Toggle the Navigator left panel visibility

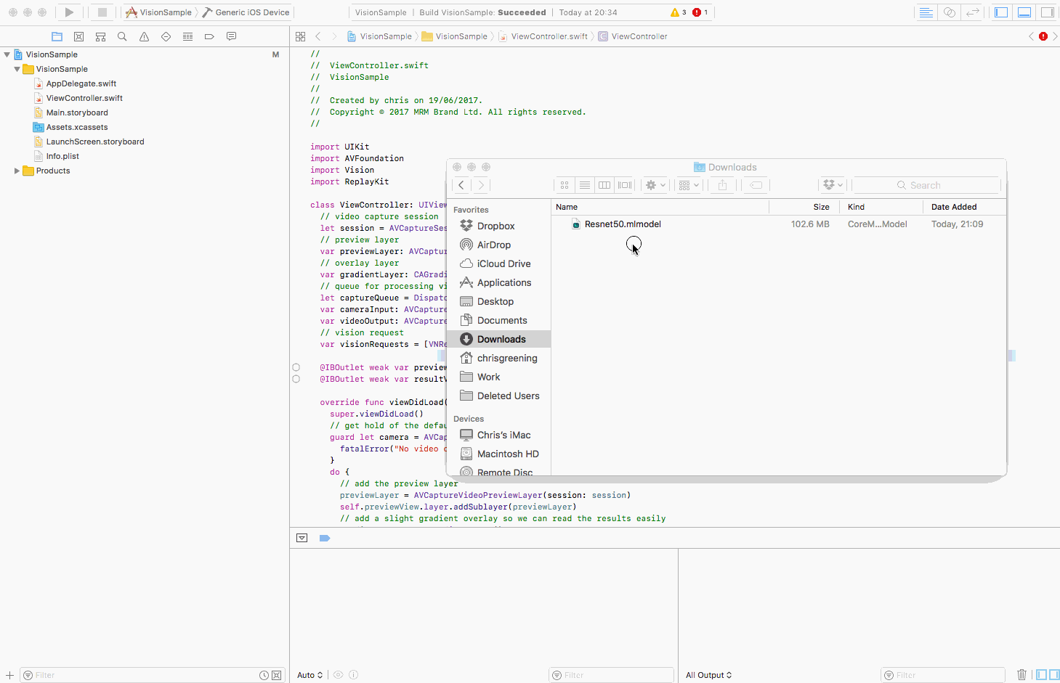[x=1000, y=12]
